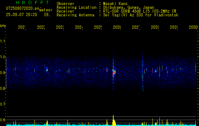Image resolution: width=199 pixels, height=126 pixels.
Task: Select the RTL-SDR SDR# 103.2MHz receiver details
Action: [140, 11]
